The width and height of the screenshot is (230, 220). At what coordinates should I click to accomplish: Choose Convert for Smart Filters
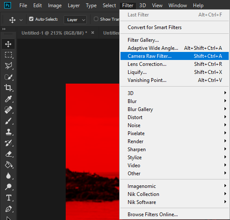pos(174,27)
